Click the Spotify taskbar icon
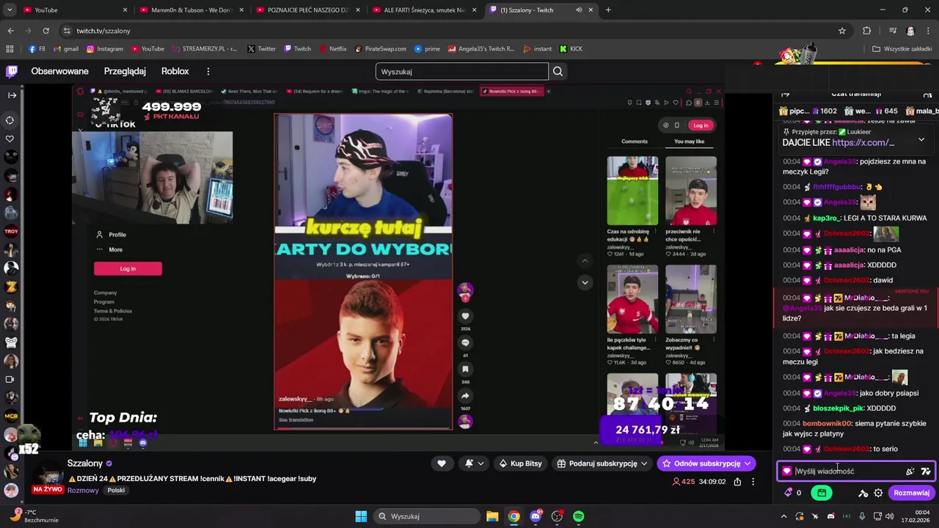The width and height of the screenshot is (939, 528). click(x=578, y=516)
